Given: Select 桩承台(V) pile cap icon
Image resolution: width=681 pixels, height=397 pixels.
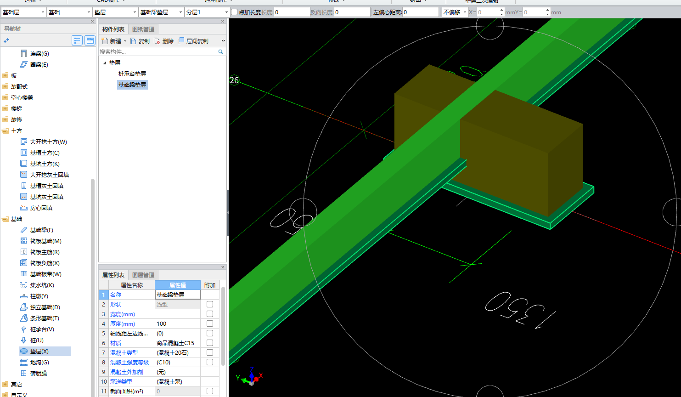Looking at the screenshot, I should (x=24, y=329).
